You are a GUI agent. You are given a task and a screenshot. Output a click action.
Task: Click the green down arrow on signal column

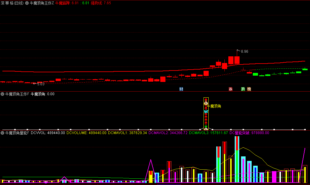[x=206, y=127]
